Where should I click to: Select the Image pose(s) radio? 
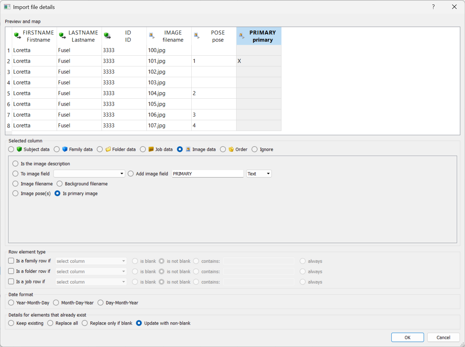(x=15, y=194)
